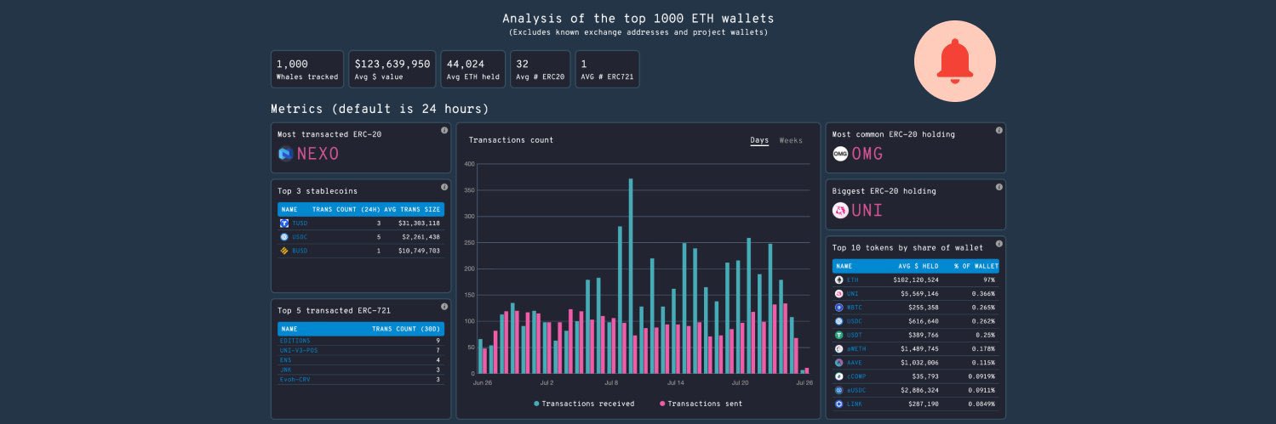Click the ETH icon in Top 10 tokens
1276x424 pixels.
(x=838, y=280)
